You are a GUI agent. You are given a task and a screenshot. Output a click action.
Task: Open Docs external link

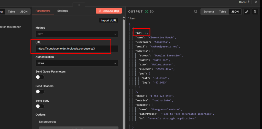(x=244, y=2)
